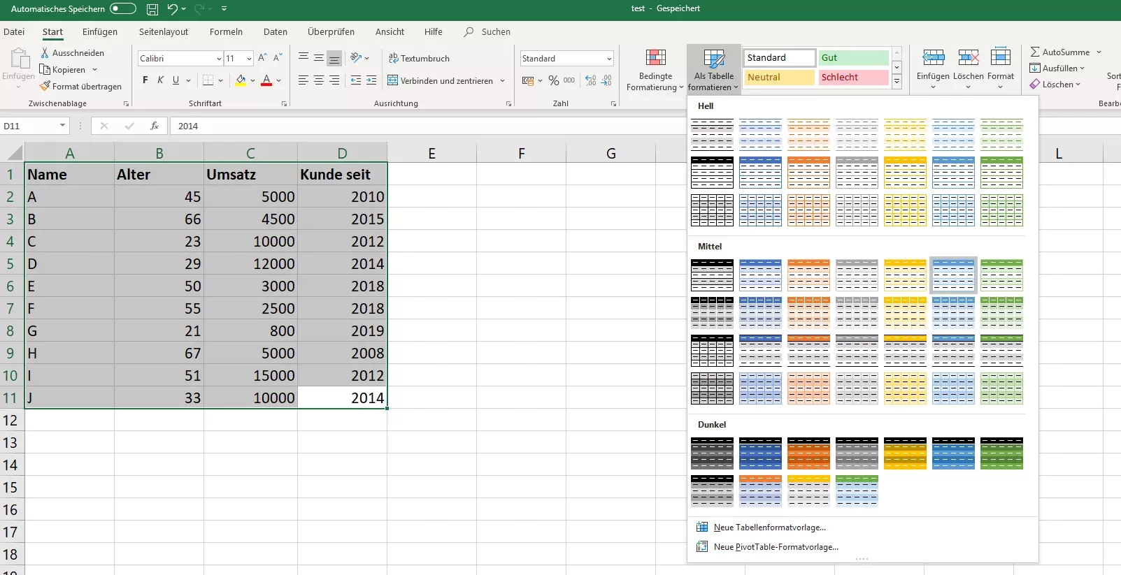Choose first black Dunkel table style
Viewport: 1121px width, 575px height.
[712, 453]
